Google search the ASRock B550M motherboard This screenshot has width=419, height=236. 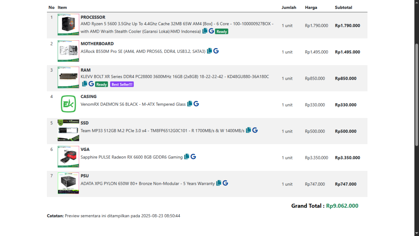[x=216, y=51]
